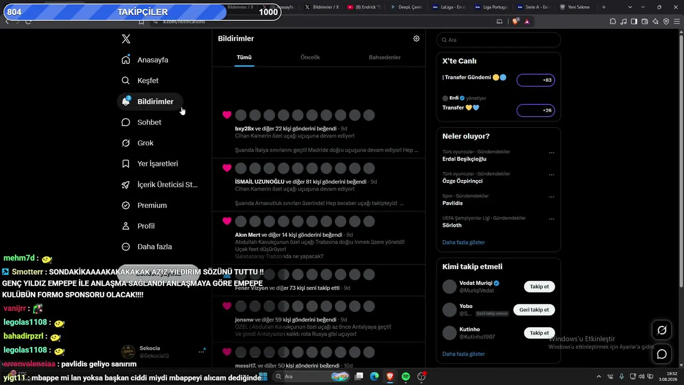Viewport: 684px width, 385px height.
Task: Click the taskbar volume speaker icon
Action: click(x=641, y=377)
